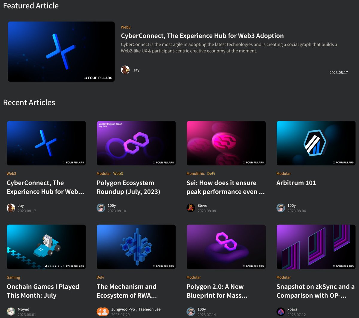This screenshot has height=318, width=359.
Task: Click the featured CyberConnect article thumbnail
Action: 61,51
